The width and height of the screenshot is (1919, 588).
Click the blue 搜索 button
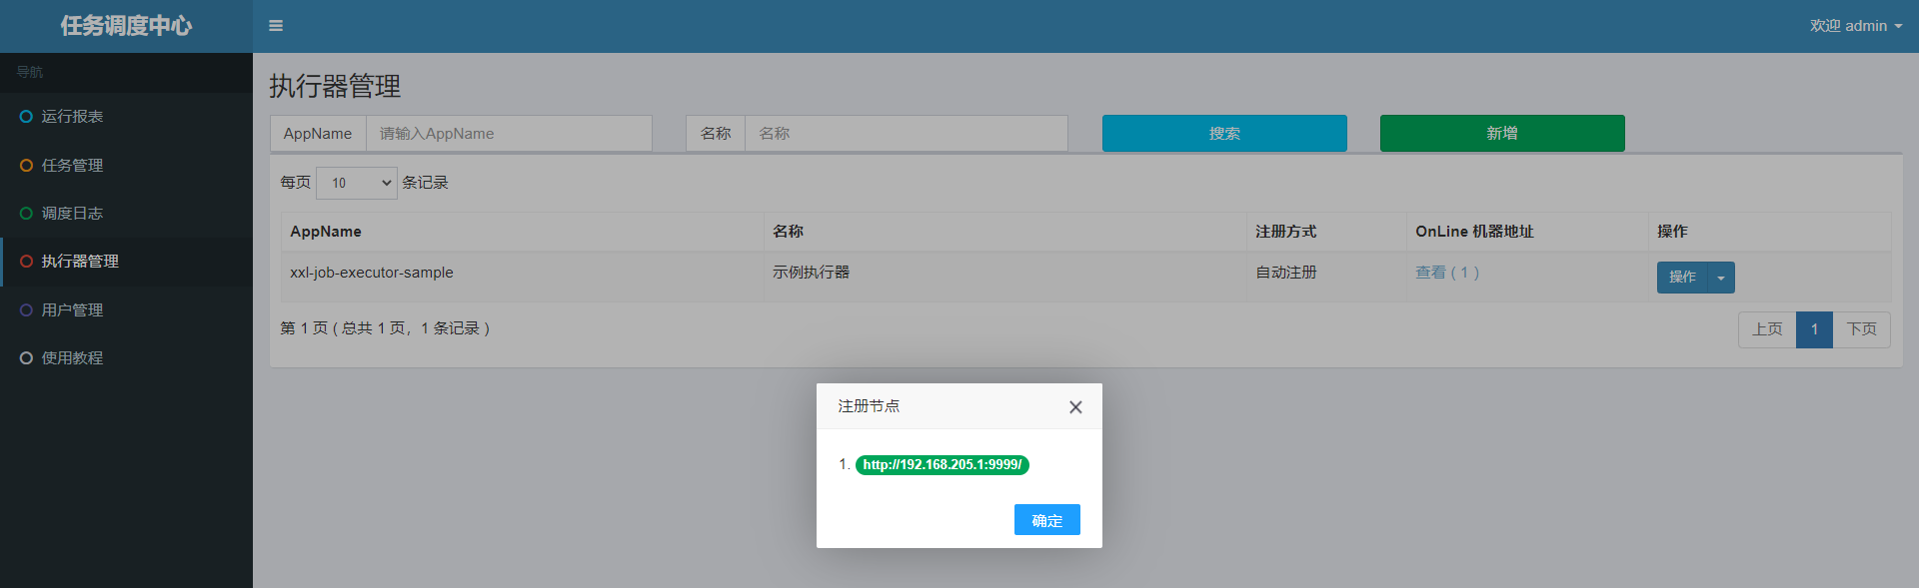tap(1224, 134)
